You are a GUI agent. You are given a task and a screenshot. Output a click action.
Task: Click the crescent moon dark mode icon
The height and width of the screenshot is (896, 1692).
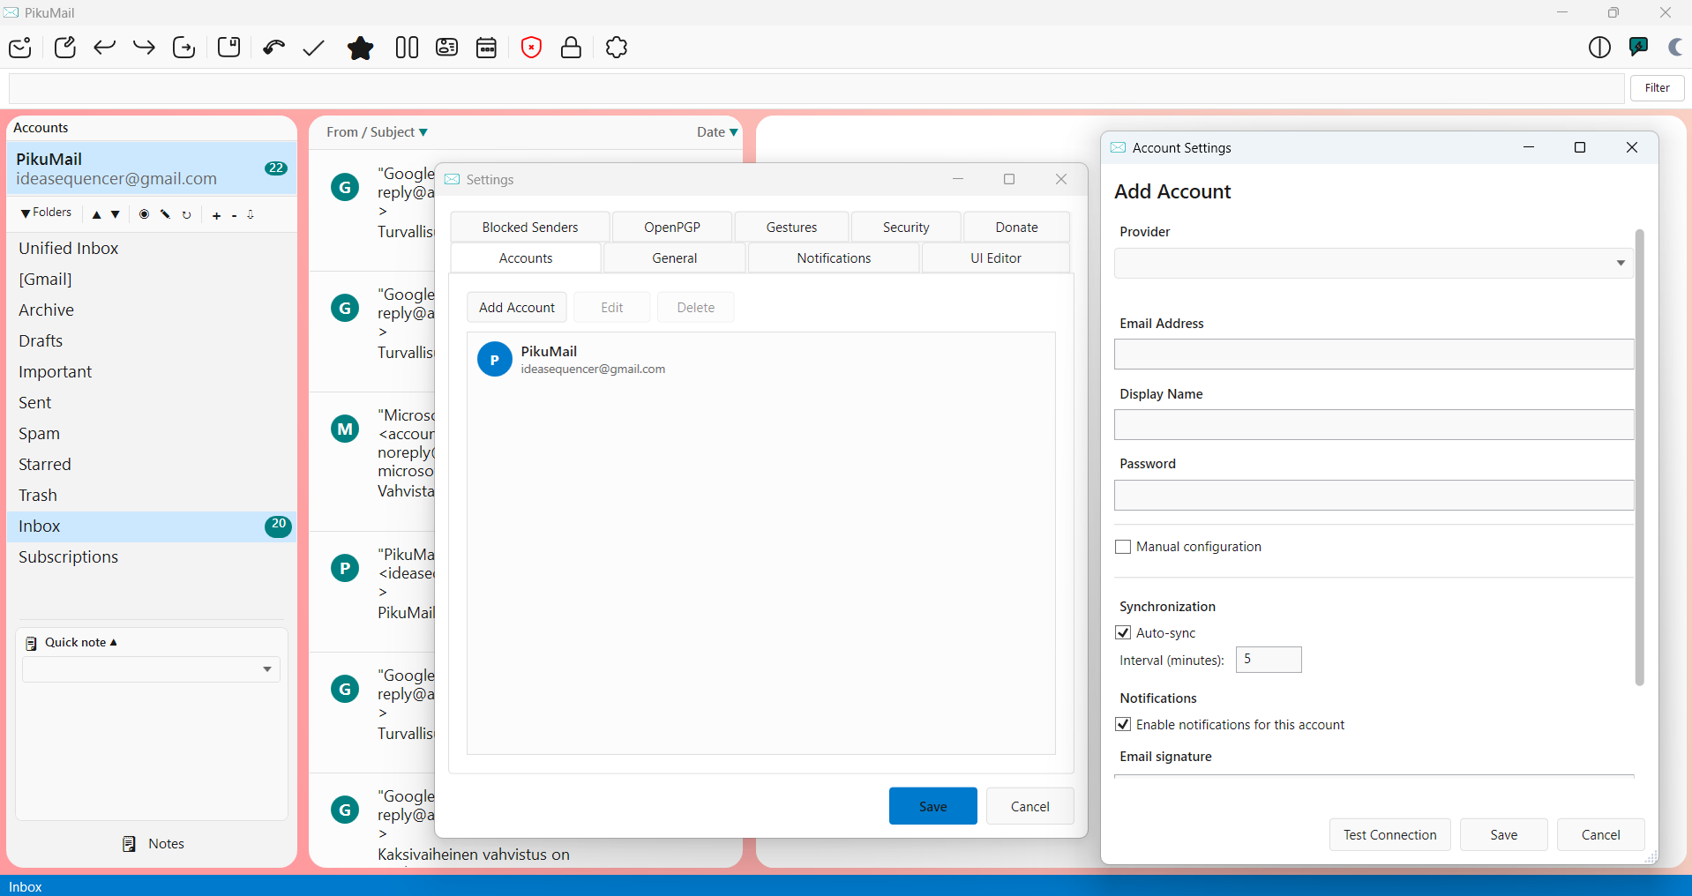[x=1676, y=48]
